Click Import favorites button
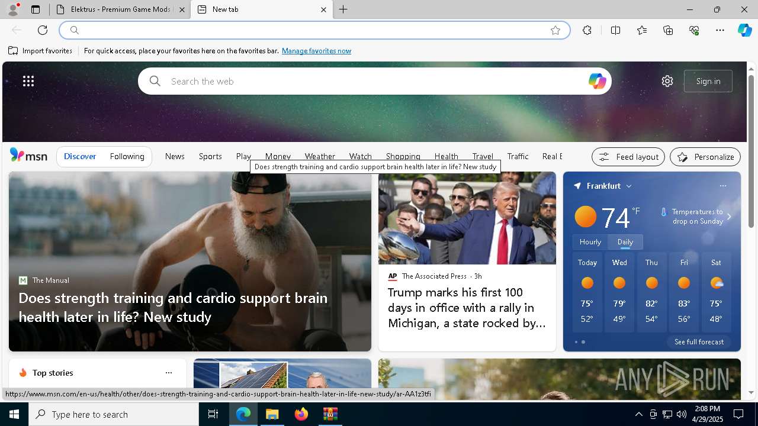 [x=40, y=51]
